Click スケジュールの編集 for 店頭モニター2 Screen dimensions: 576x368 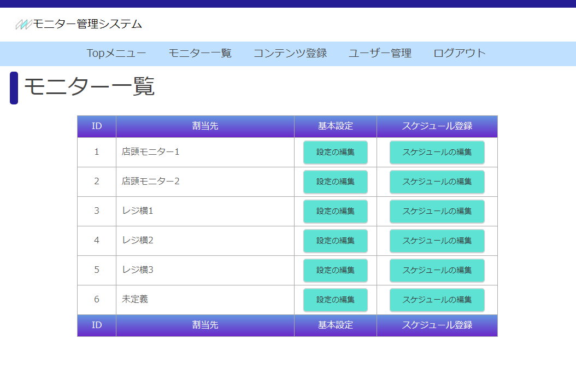tap(437, 182)
